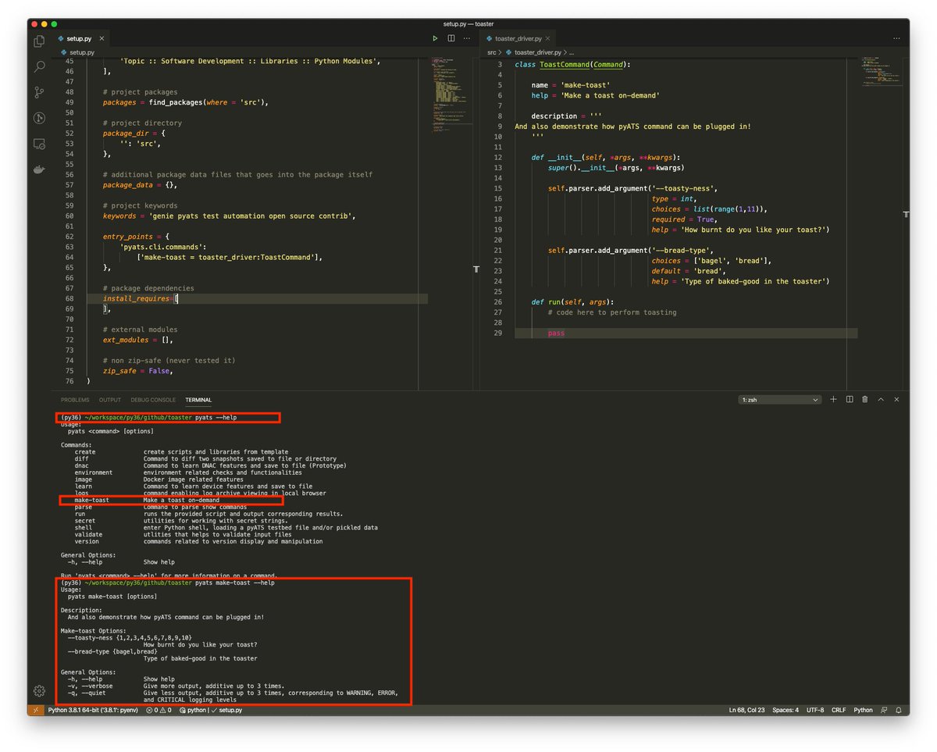Open the Docker view in activity bar
Screen dimensions: 937x752
[x=39, y=169]
